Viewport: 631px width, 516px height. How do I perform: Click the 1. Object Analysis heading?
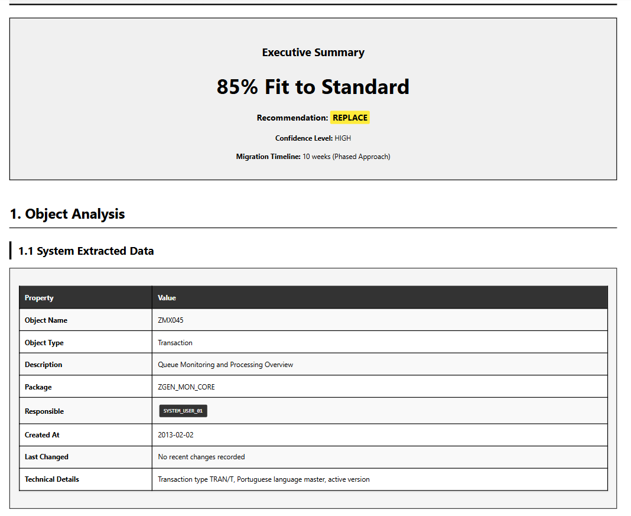click(67, 214)
